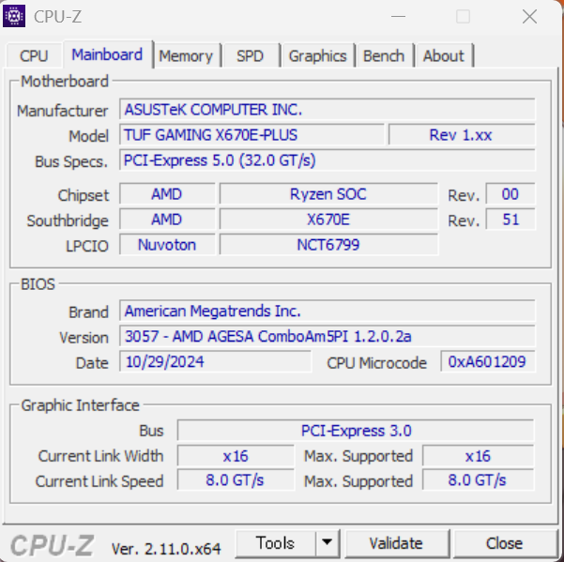Switch to the CPU tab
The width and height of the screenshot is (564, 562).
pos(34,55)
